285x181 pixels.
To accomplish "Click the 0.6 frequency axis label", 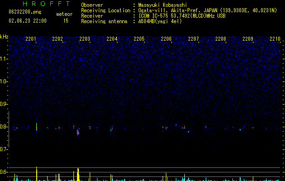I will click(x=4, y=172).
